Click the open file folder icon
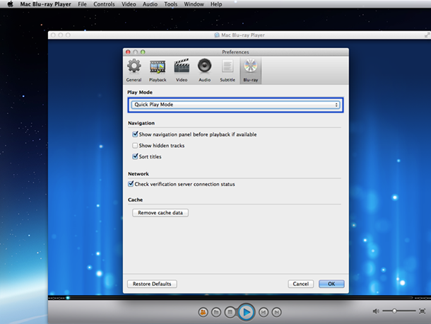 pos(216,312)
